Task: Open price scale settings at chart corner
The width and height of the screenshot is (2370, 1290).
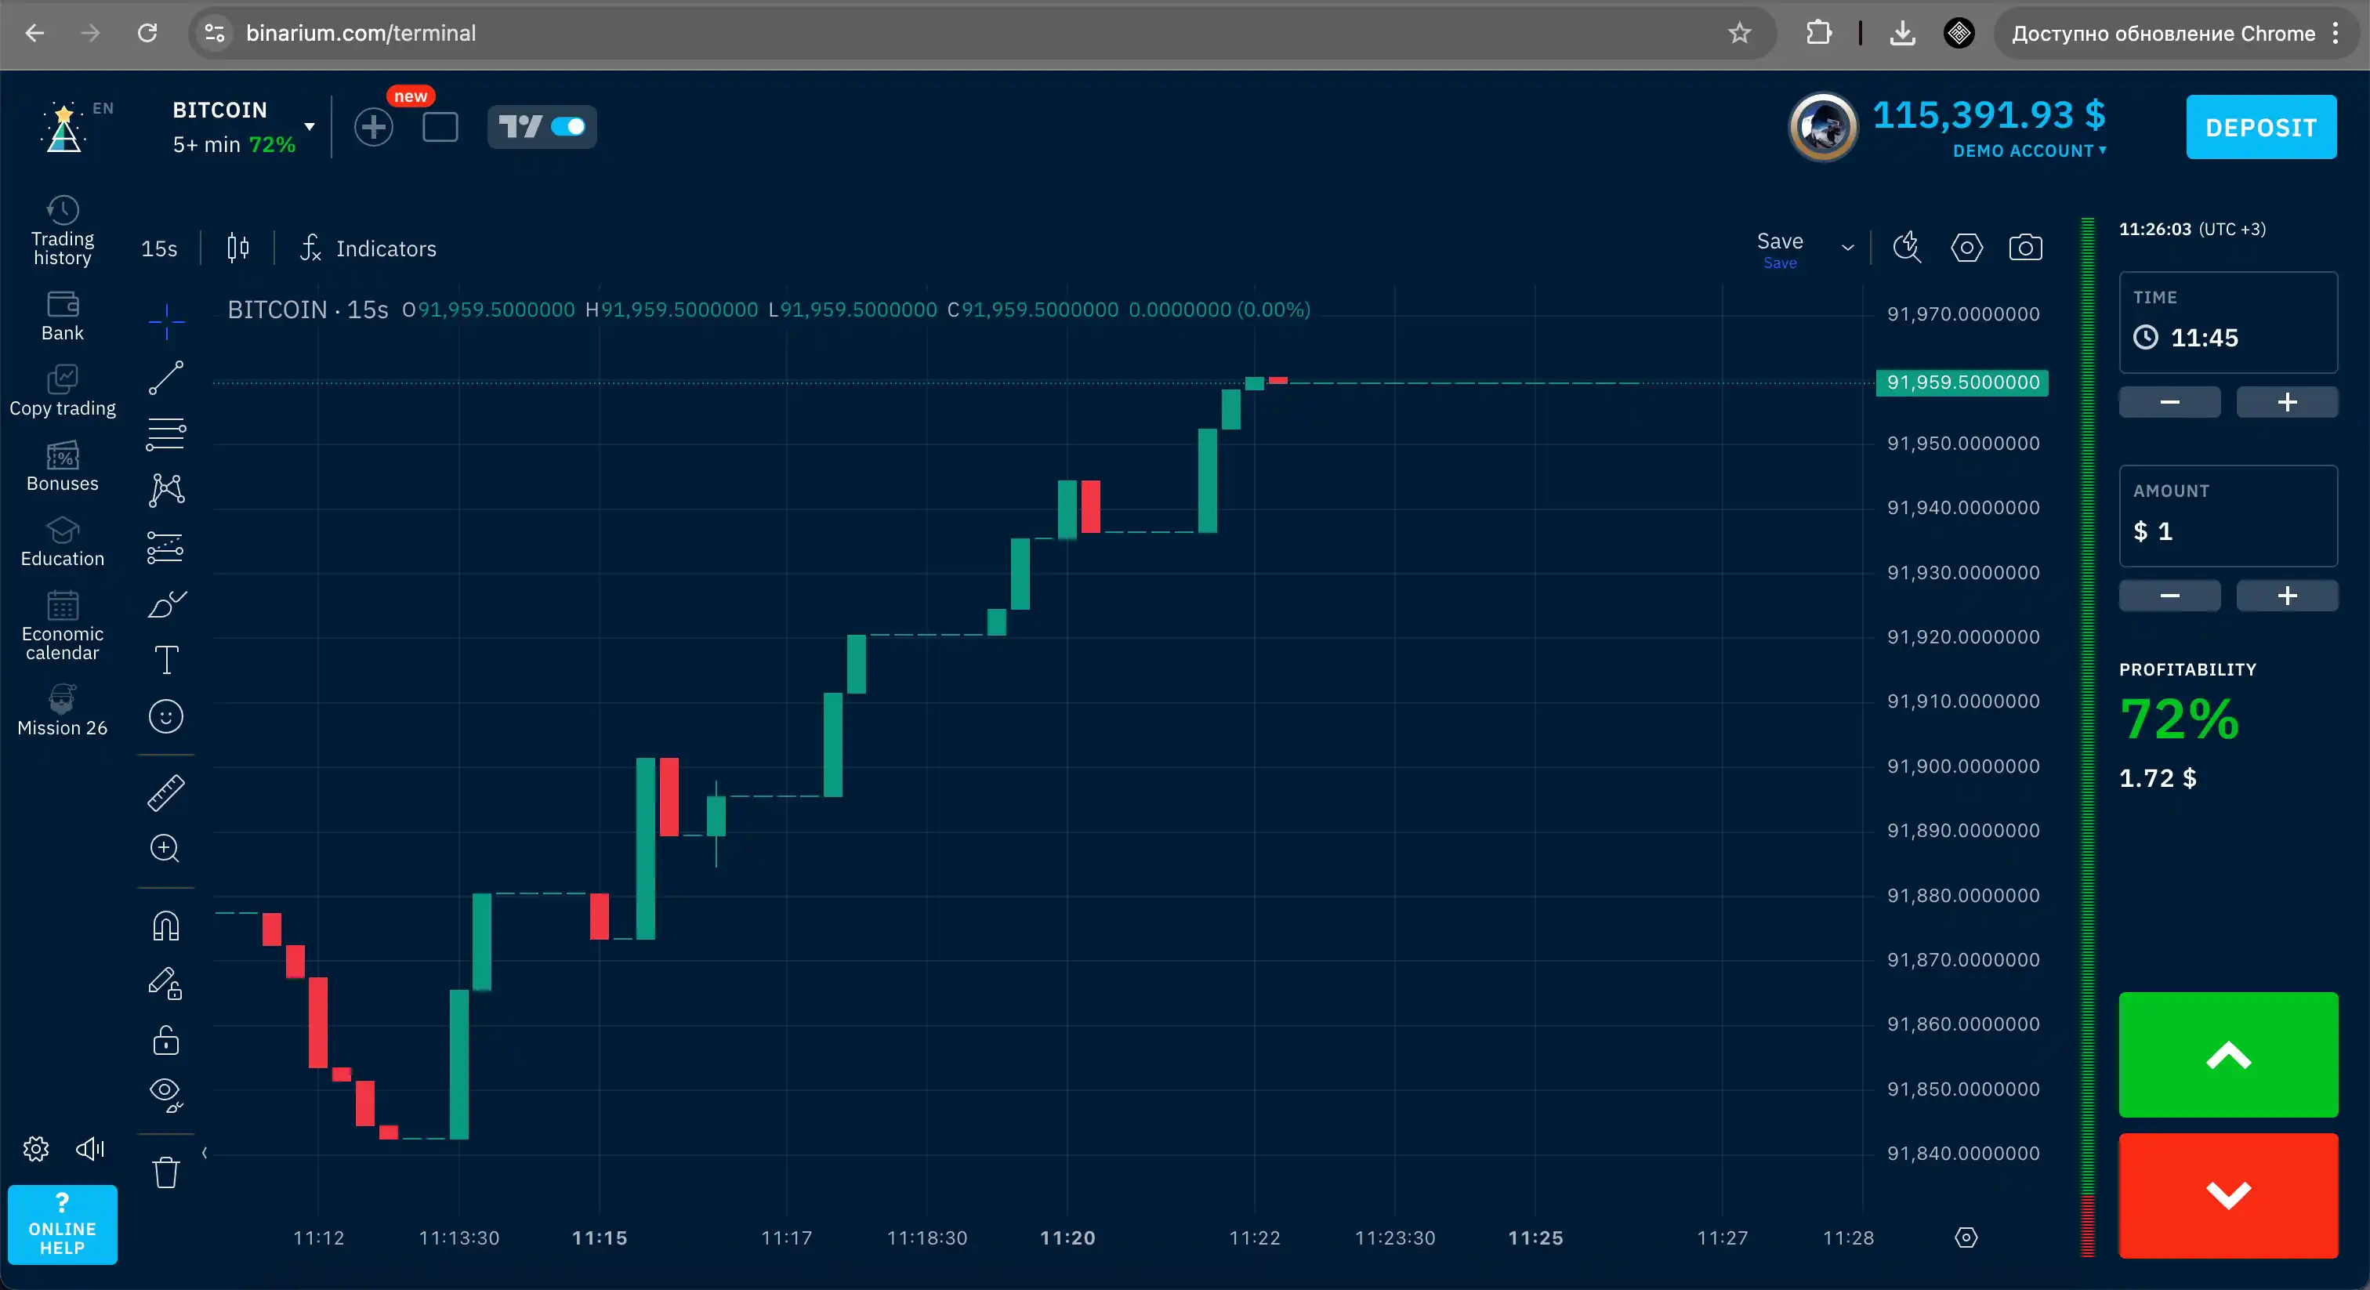Action: click(1966, 1237)
